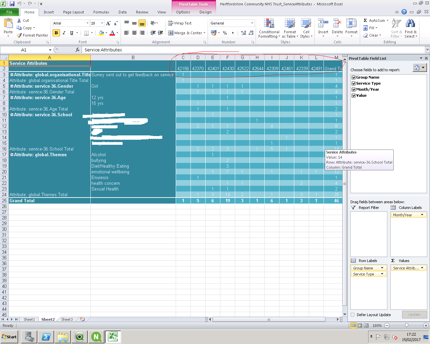
Task: Toggle Italic formatting
Action: [64, 33]
